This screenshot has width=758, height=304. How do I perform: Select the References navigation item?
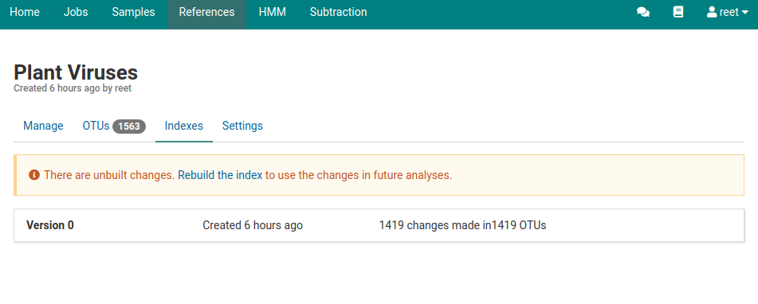207,12
